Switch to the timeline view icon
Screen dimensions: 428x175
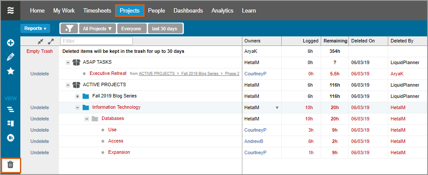click(x=10, y=109)
